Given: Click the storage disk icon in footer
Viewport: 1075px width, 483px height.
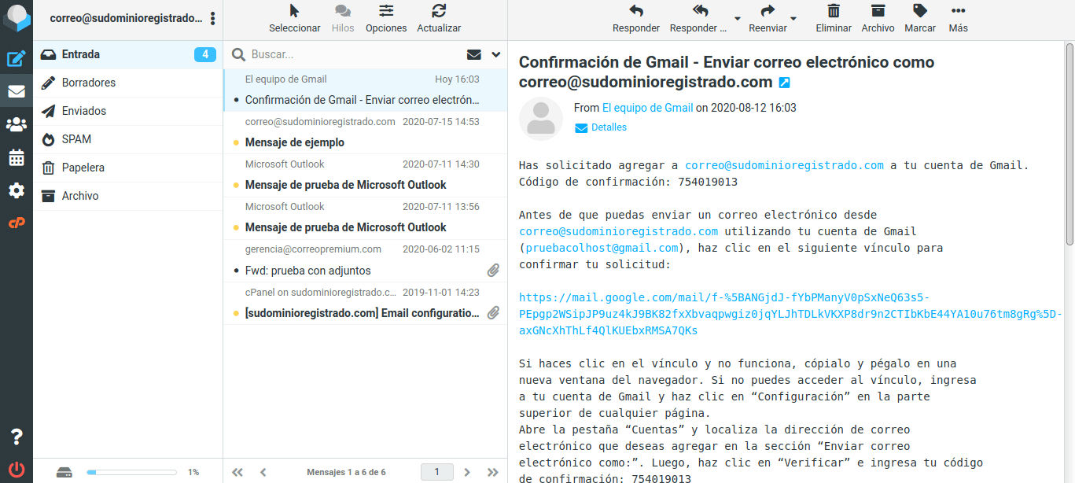Looking at the screenshot, I should (x=65, y=472).
